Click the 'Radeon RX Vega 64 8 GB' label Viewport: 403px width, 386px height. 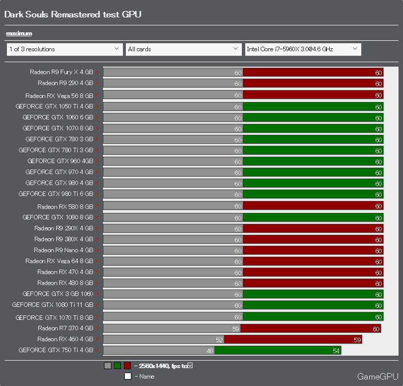click(x=59, y=261)
